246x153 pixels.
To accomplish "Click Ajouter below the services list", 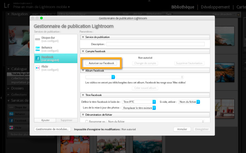I will click(45, 120).
